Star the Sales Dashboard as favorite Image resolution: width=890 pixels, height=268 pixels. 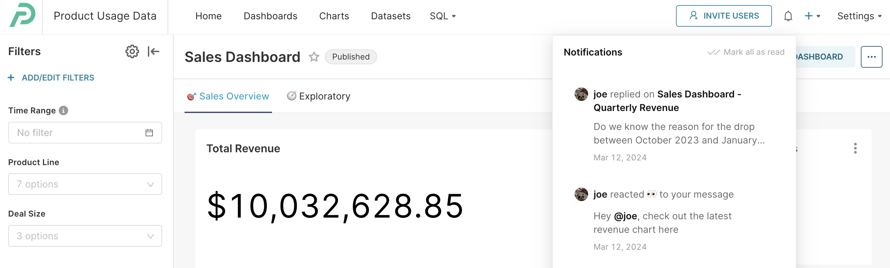point(314,57)
